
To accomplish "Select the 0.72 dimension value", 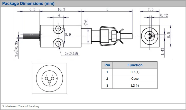I will 164,15.
